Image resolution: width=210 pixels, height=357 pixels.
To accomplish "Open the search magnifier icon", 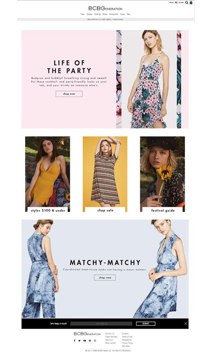I will (x=186, y=2).
